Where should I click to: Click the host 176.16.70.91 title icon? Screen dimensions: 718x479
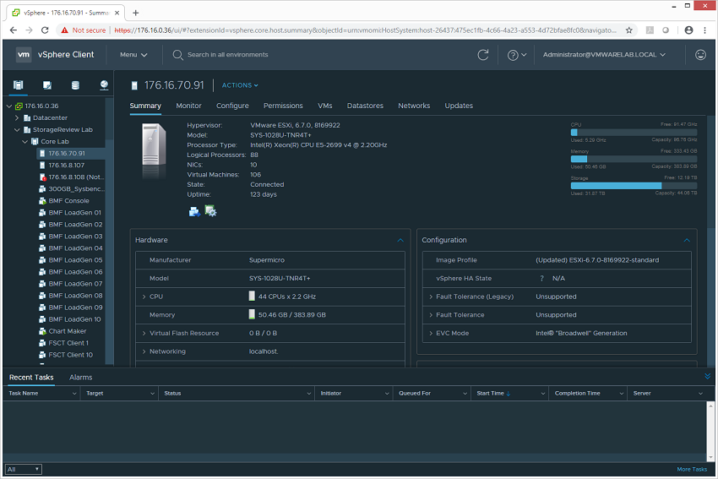click(134, 85)
